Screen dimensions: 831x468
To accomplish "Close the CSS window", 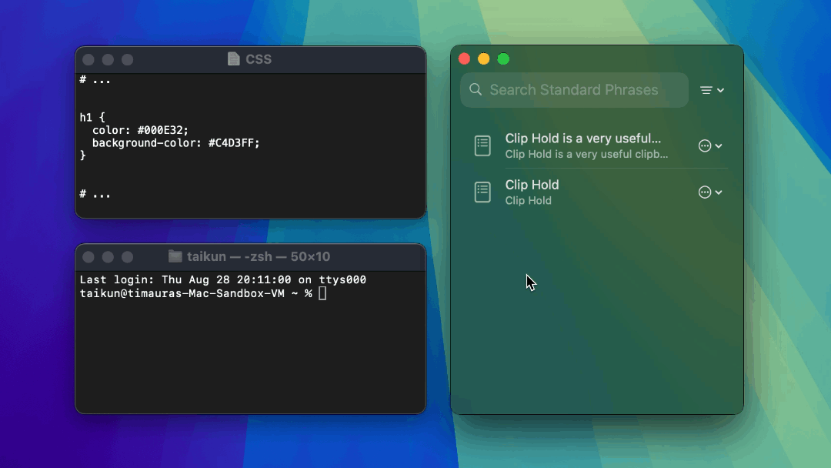I will click(x=88, y=59).
